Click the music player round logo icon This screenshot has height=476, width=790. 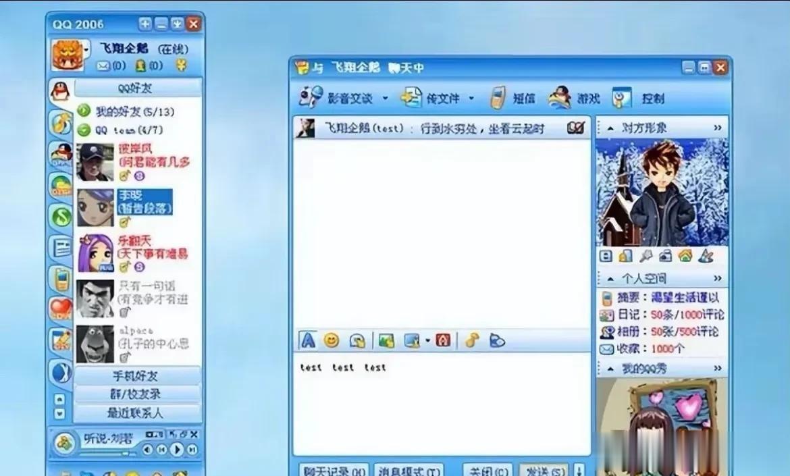point(63,444)
